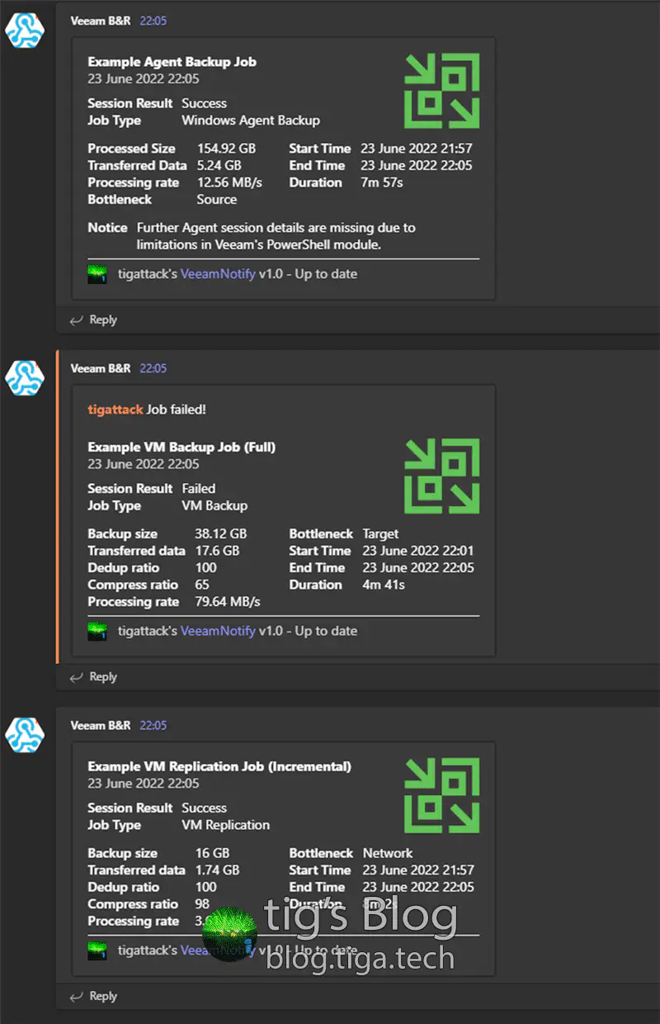Screen dimensions: 660x1024
Task: Click tigattack's avatar in the Agent Backup footer
Action: pyautogui.click(x=97, y=274)
